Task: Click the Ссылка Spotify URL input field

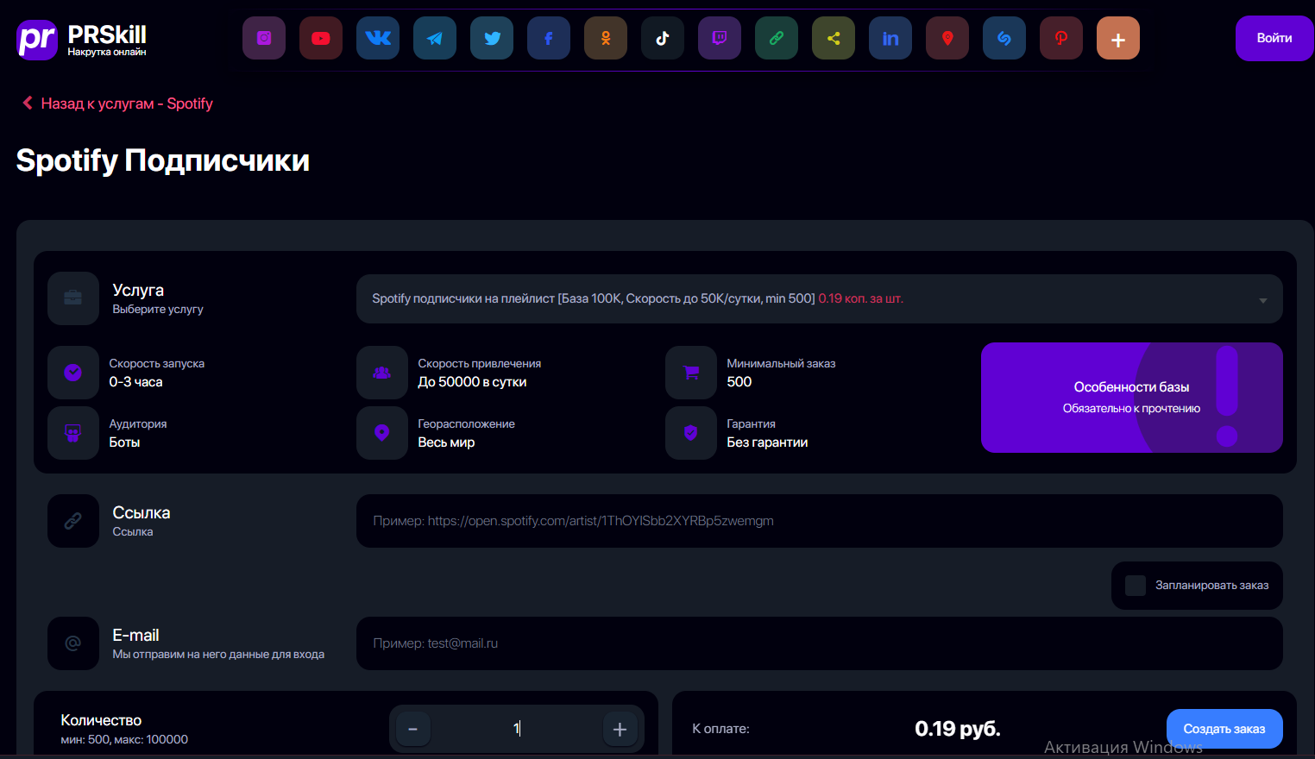Action: click(x=820, y=521)
